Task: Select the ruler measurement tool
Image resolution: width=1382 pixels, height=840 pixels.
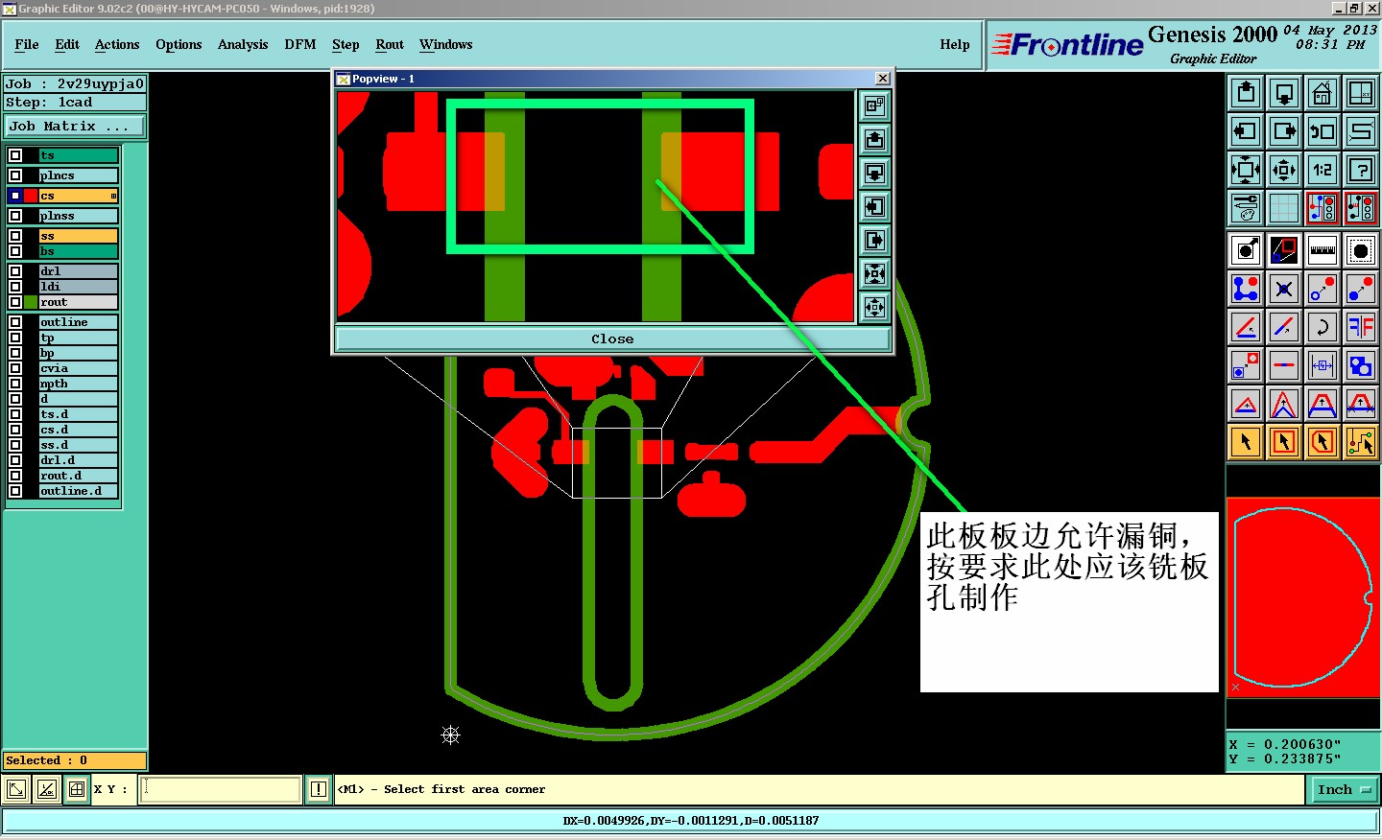Action: coord(1322,250)
